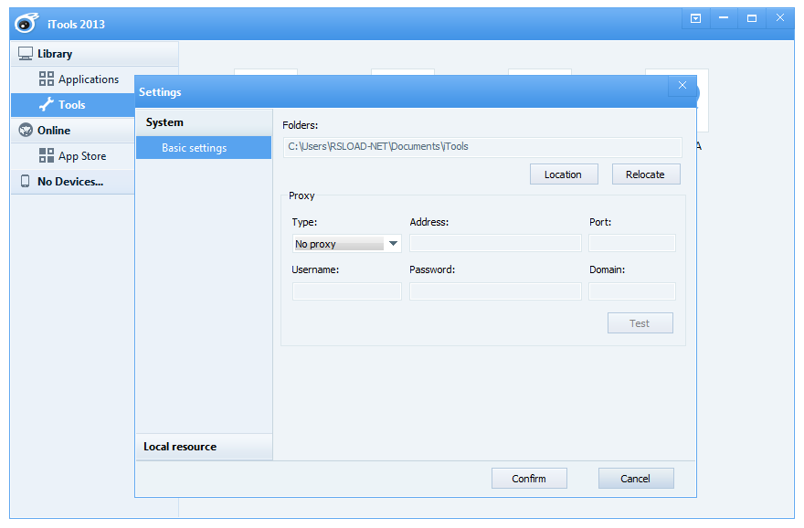Open the Online sidebar section
Image resolution: width=804 pixels, height=528 pixels.
(x=73, y=131)
